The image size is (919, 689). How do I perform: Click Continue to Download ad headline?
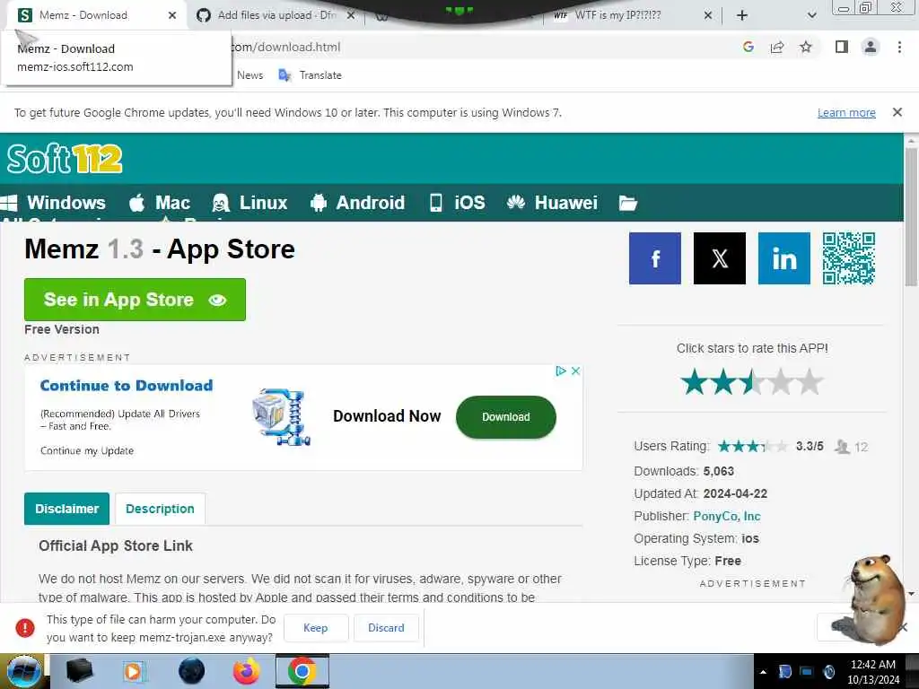(127, 386)
